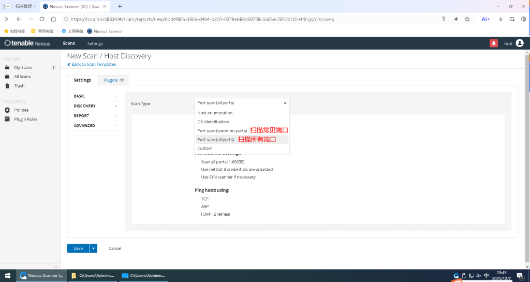
Task: Click the browser address bar
Action: point(248,19)
